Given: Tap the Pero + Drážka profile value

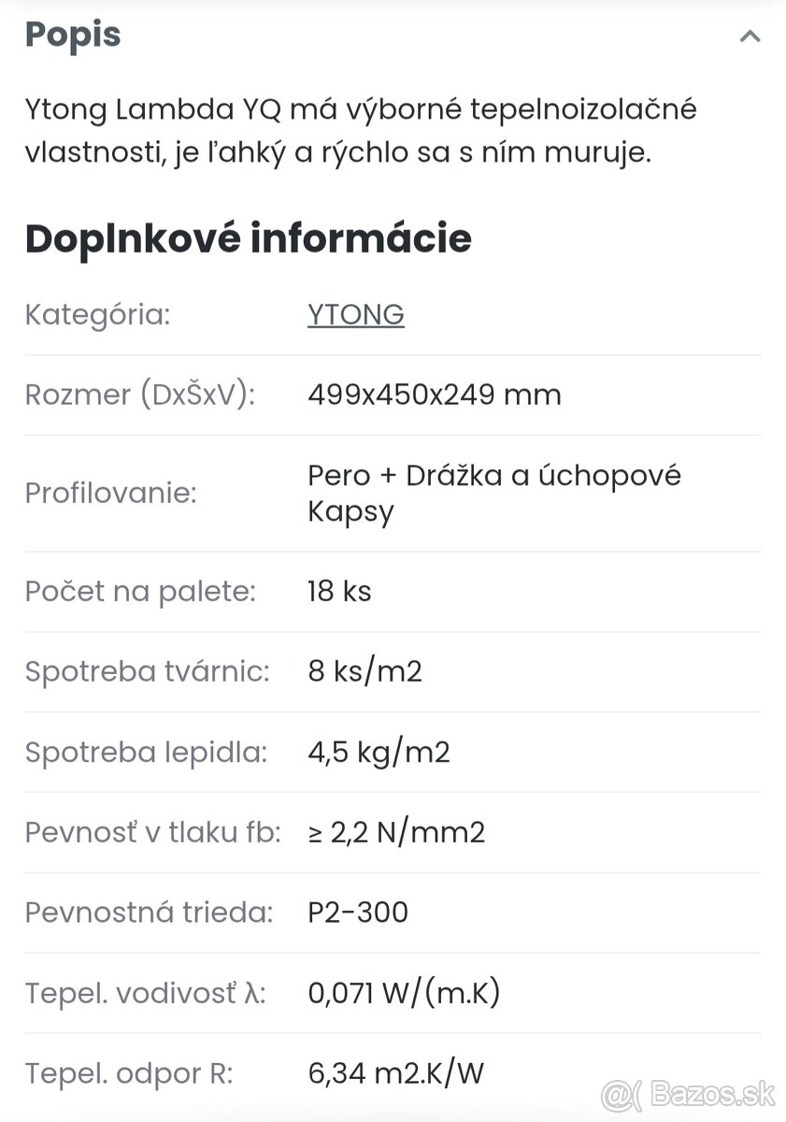Looking at the screenshot, I should point(493,493).
